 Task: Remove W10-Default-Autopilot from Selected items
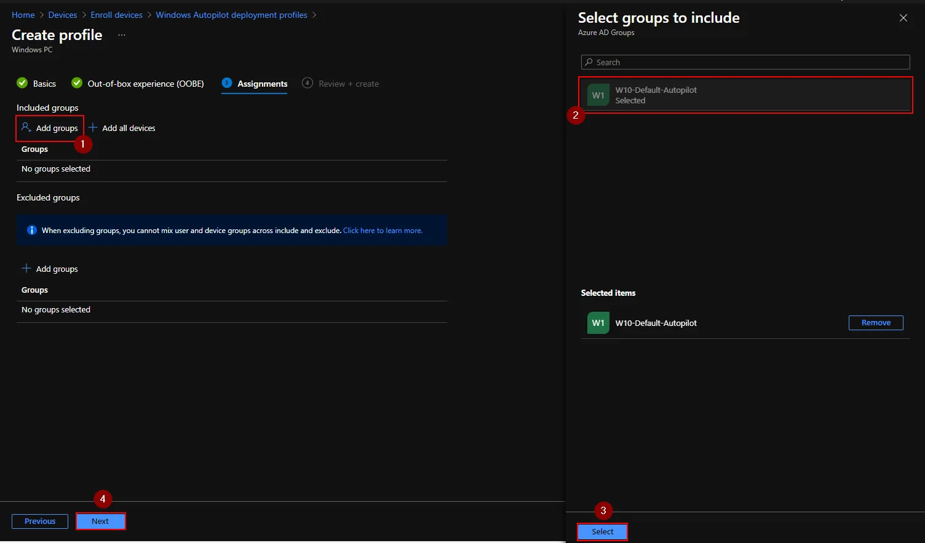pyautogui.click(x=876, y=323)
